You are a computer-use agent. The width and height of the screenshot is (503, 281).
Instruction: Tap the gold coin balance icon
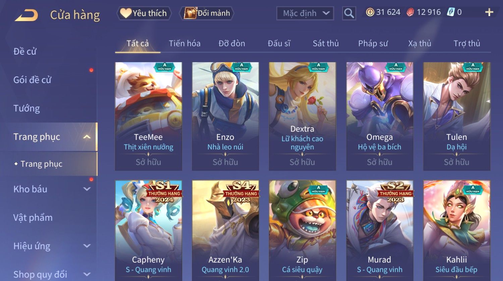coord(370,12)
